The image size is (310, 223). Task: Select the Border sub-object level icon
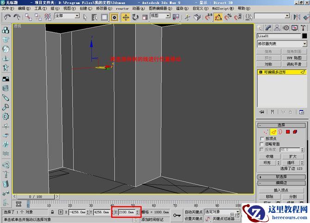280,132
